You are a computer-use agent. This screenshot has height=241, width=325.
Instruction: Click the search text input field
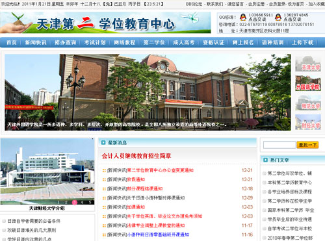point(279,145)
